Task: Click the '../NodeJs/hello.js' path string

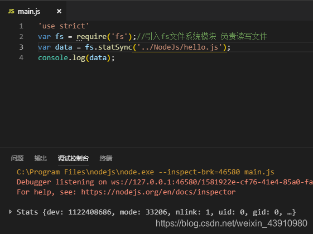Action: point(180,47)
